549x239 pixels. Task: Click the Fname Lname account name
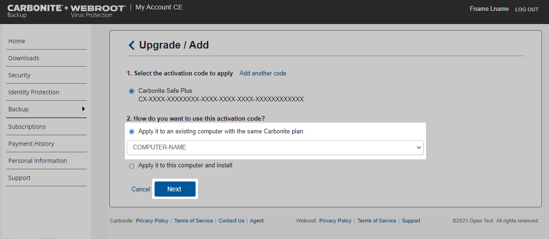tap(489, 9)
